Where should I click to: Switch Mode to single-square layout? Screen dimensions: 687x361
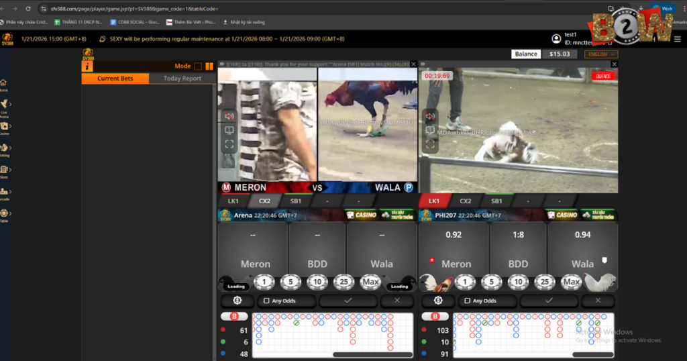pos(198,66)
